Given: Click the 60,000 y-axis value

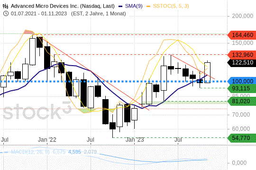Looking at the screenshot, I should [x=241, y=129].
